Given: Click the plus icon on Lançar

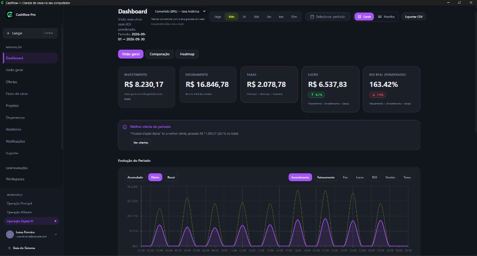Looking at the screenshot, I should pos(8,33).
